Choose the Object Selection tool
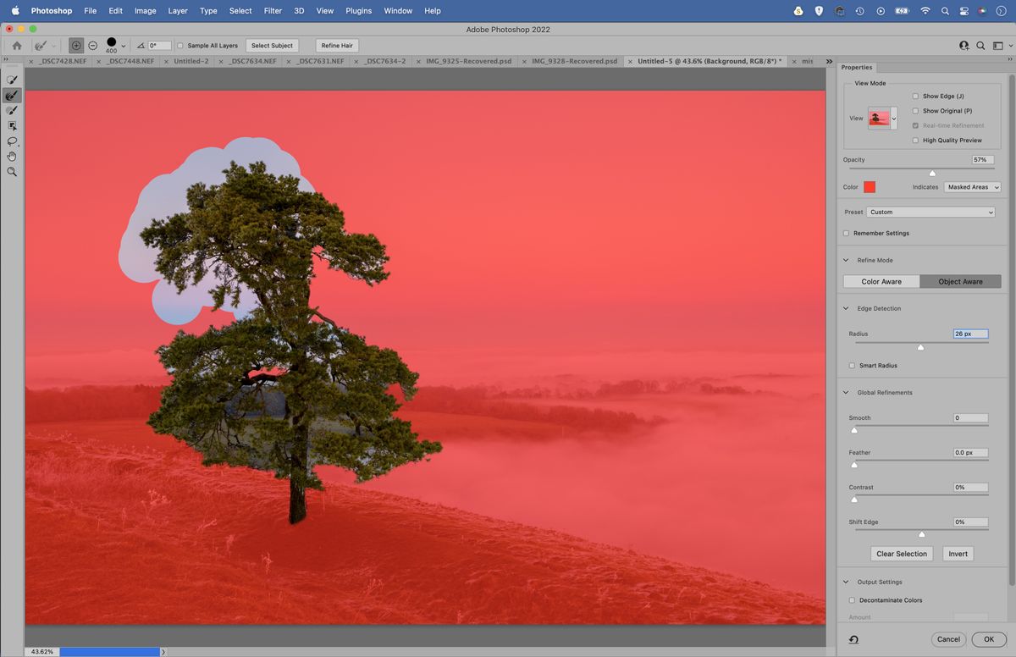1016x657 pixels. coord(12,125)
